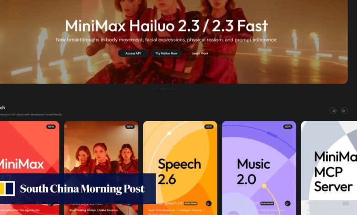Click the Try Hailuo Now button
The height and width of the screenshot is (215, 357).
(167, 53)
